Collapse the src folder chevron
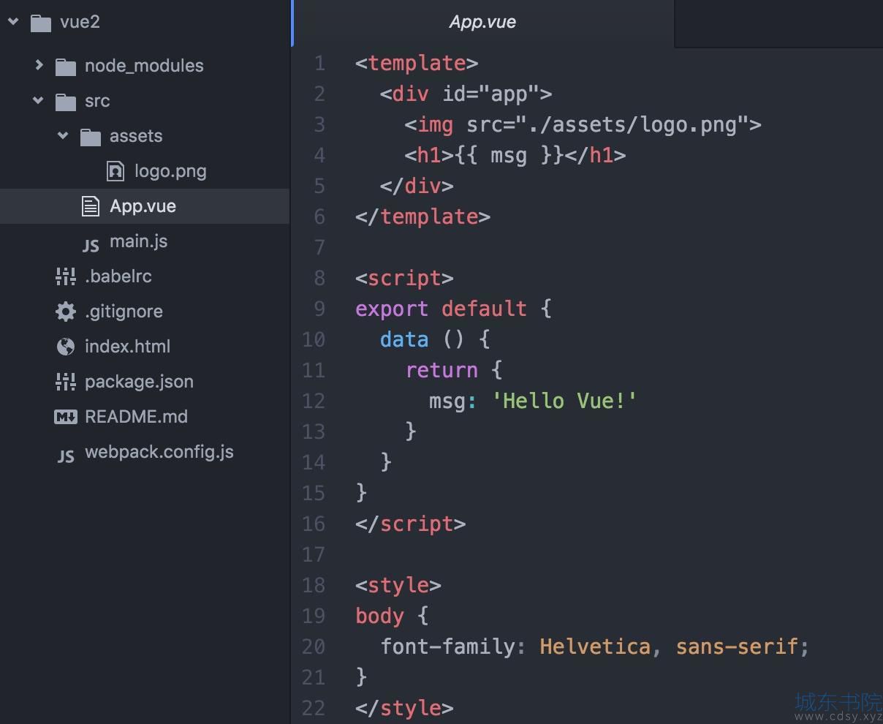The image size is (883, 724). point(38,101)
